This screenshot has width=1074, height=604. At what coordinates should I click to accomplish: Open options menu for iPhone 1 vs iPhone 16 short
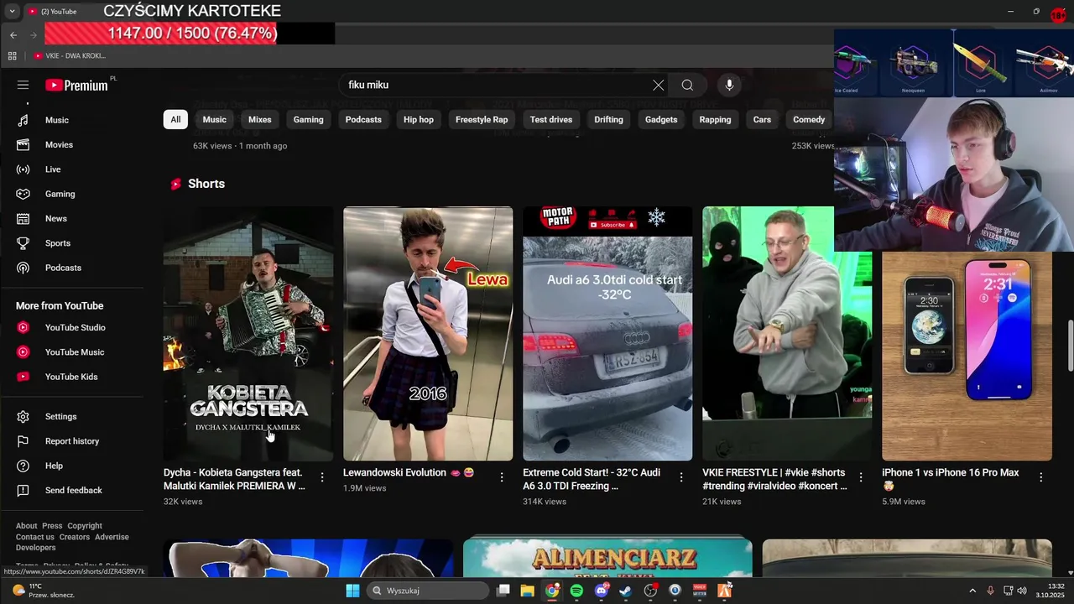[x=1040, y=477]
